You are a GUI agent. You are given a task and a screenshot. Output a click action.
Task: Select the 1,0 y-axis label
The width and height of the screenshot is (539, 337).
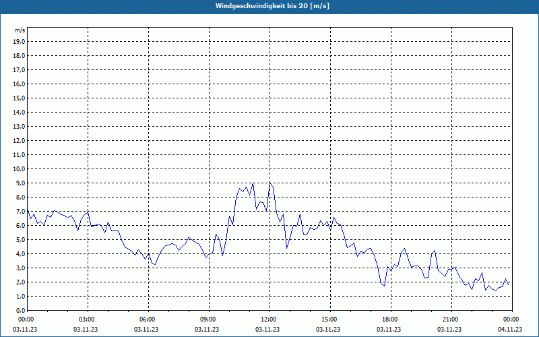(20, 296)
